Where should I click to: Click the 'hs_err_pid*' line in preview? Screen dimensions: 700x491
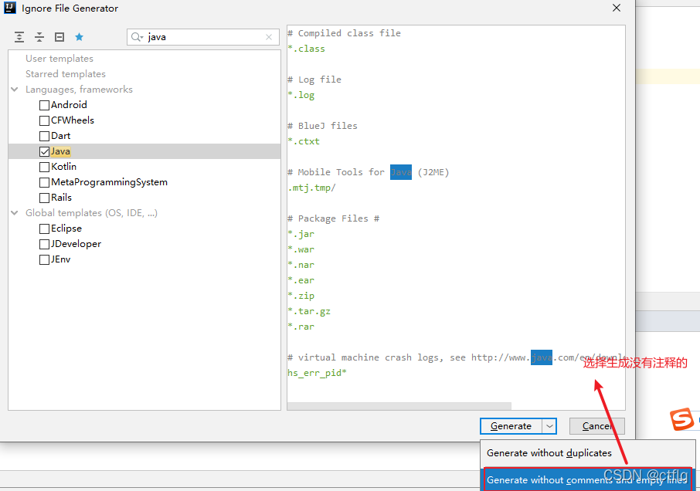click(x=317, y=373)
